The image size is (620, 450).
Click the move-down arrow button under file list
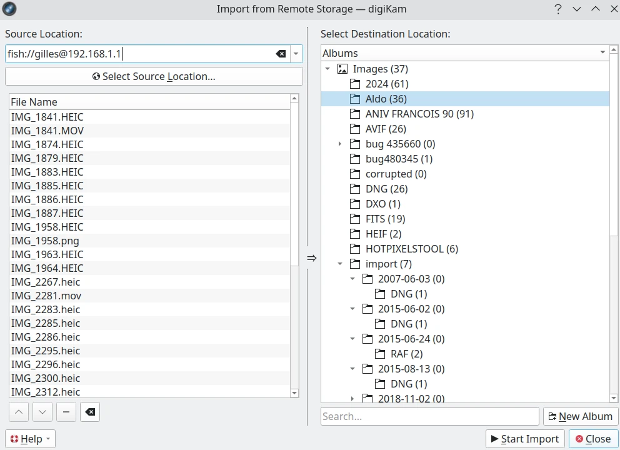(x=42, y=412)
